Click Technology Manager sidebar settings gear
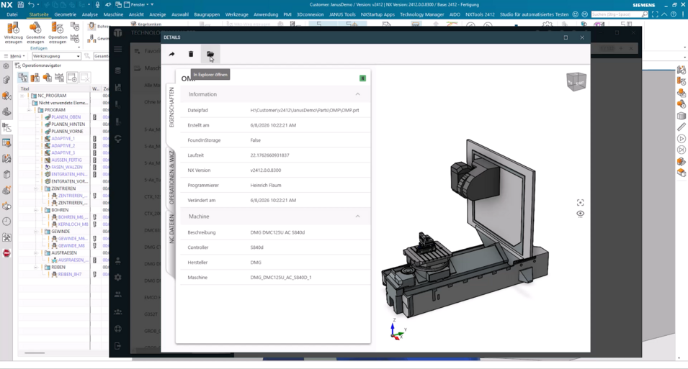This screenshot has height=369, width=688. 117,278
